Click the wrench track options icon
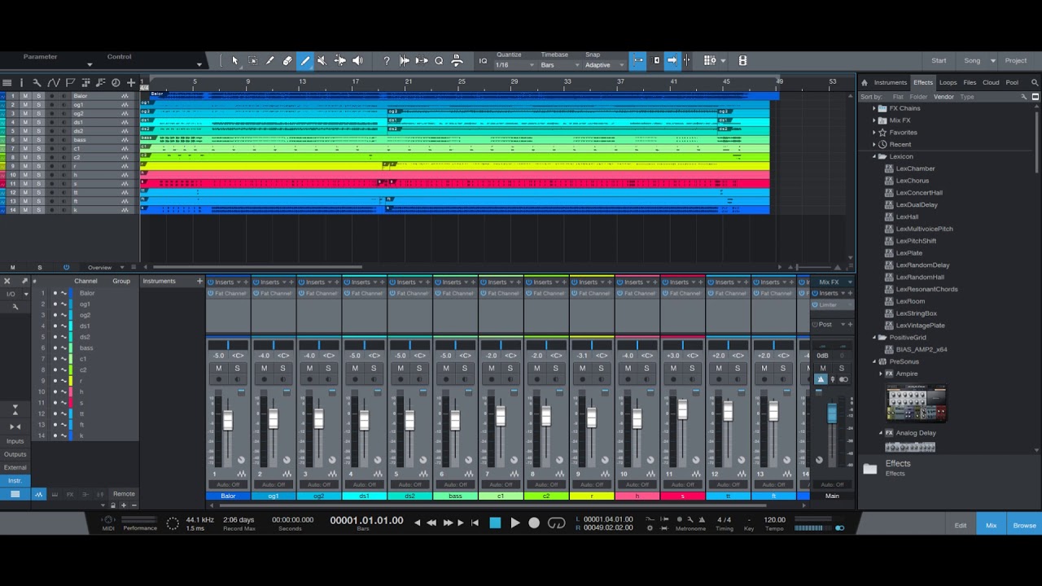 (37, 82)
